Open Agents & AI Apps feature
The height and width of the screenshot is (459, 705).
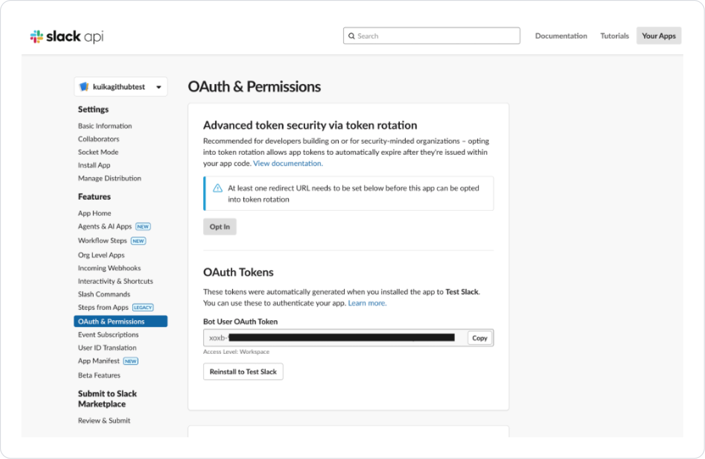point(105,227)
